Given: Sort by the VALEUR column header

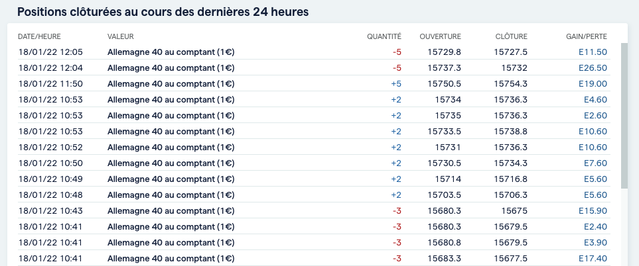Looking at the screenshot, I should (121, 36).
